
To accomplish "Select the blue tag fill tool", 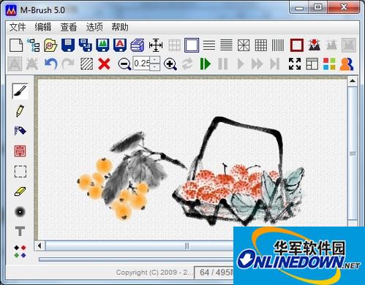I will pos(20,131).
